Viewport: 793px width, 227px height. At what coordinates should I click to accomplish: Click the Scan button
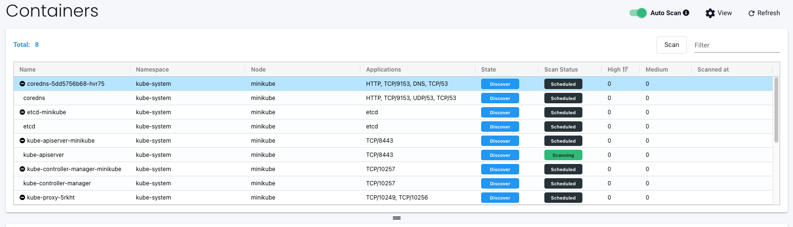pyautogui.click(x=671, y=45)
